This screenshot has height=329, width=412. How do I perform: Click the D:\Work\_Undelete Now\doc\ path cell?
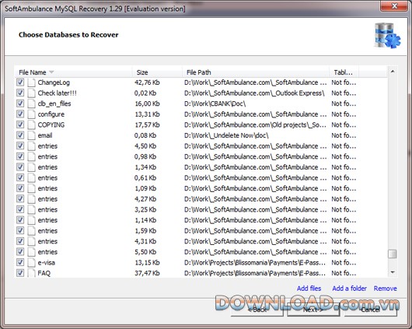coord(226,135)
